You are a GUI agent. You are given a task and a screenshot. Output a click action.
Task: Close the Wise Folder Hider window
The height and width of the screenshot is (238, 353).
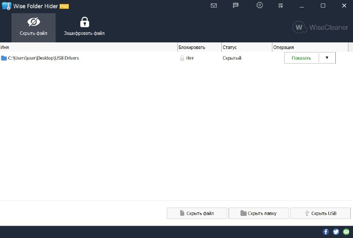pyautogui.click(x=344, y=6)
